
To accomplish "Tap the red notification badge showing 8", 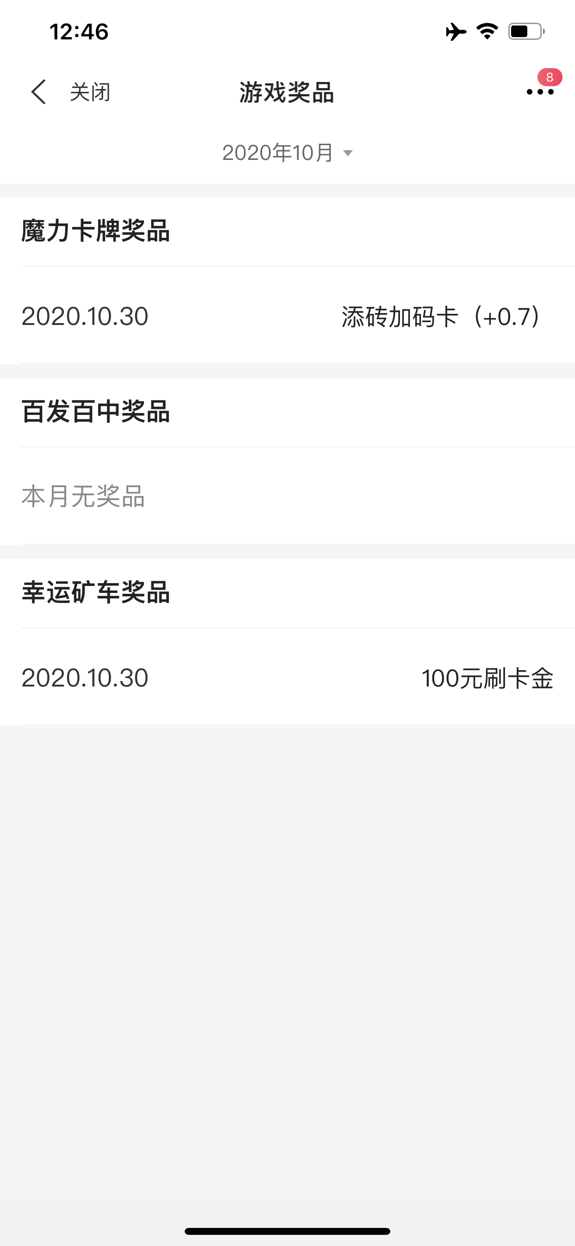I will [x=550, y=77].
